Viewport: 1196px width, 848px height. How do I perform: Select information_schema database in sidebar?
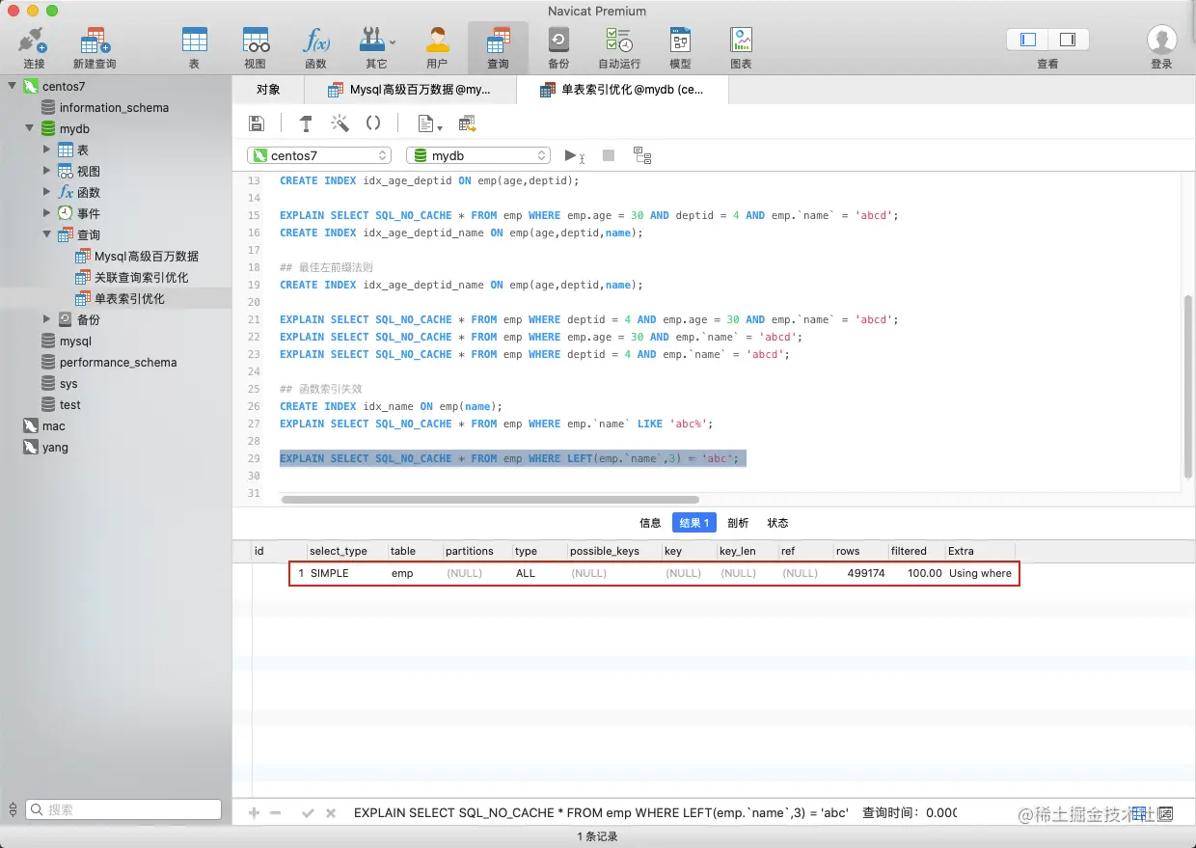(x=116, y=107)
